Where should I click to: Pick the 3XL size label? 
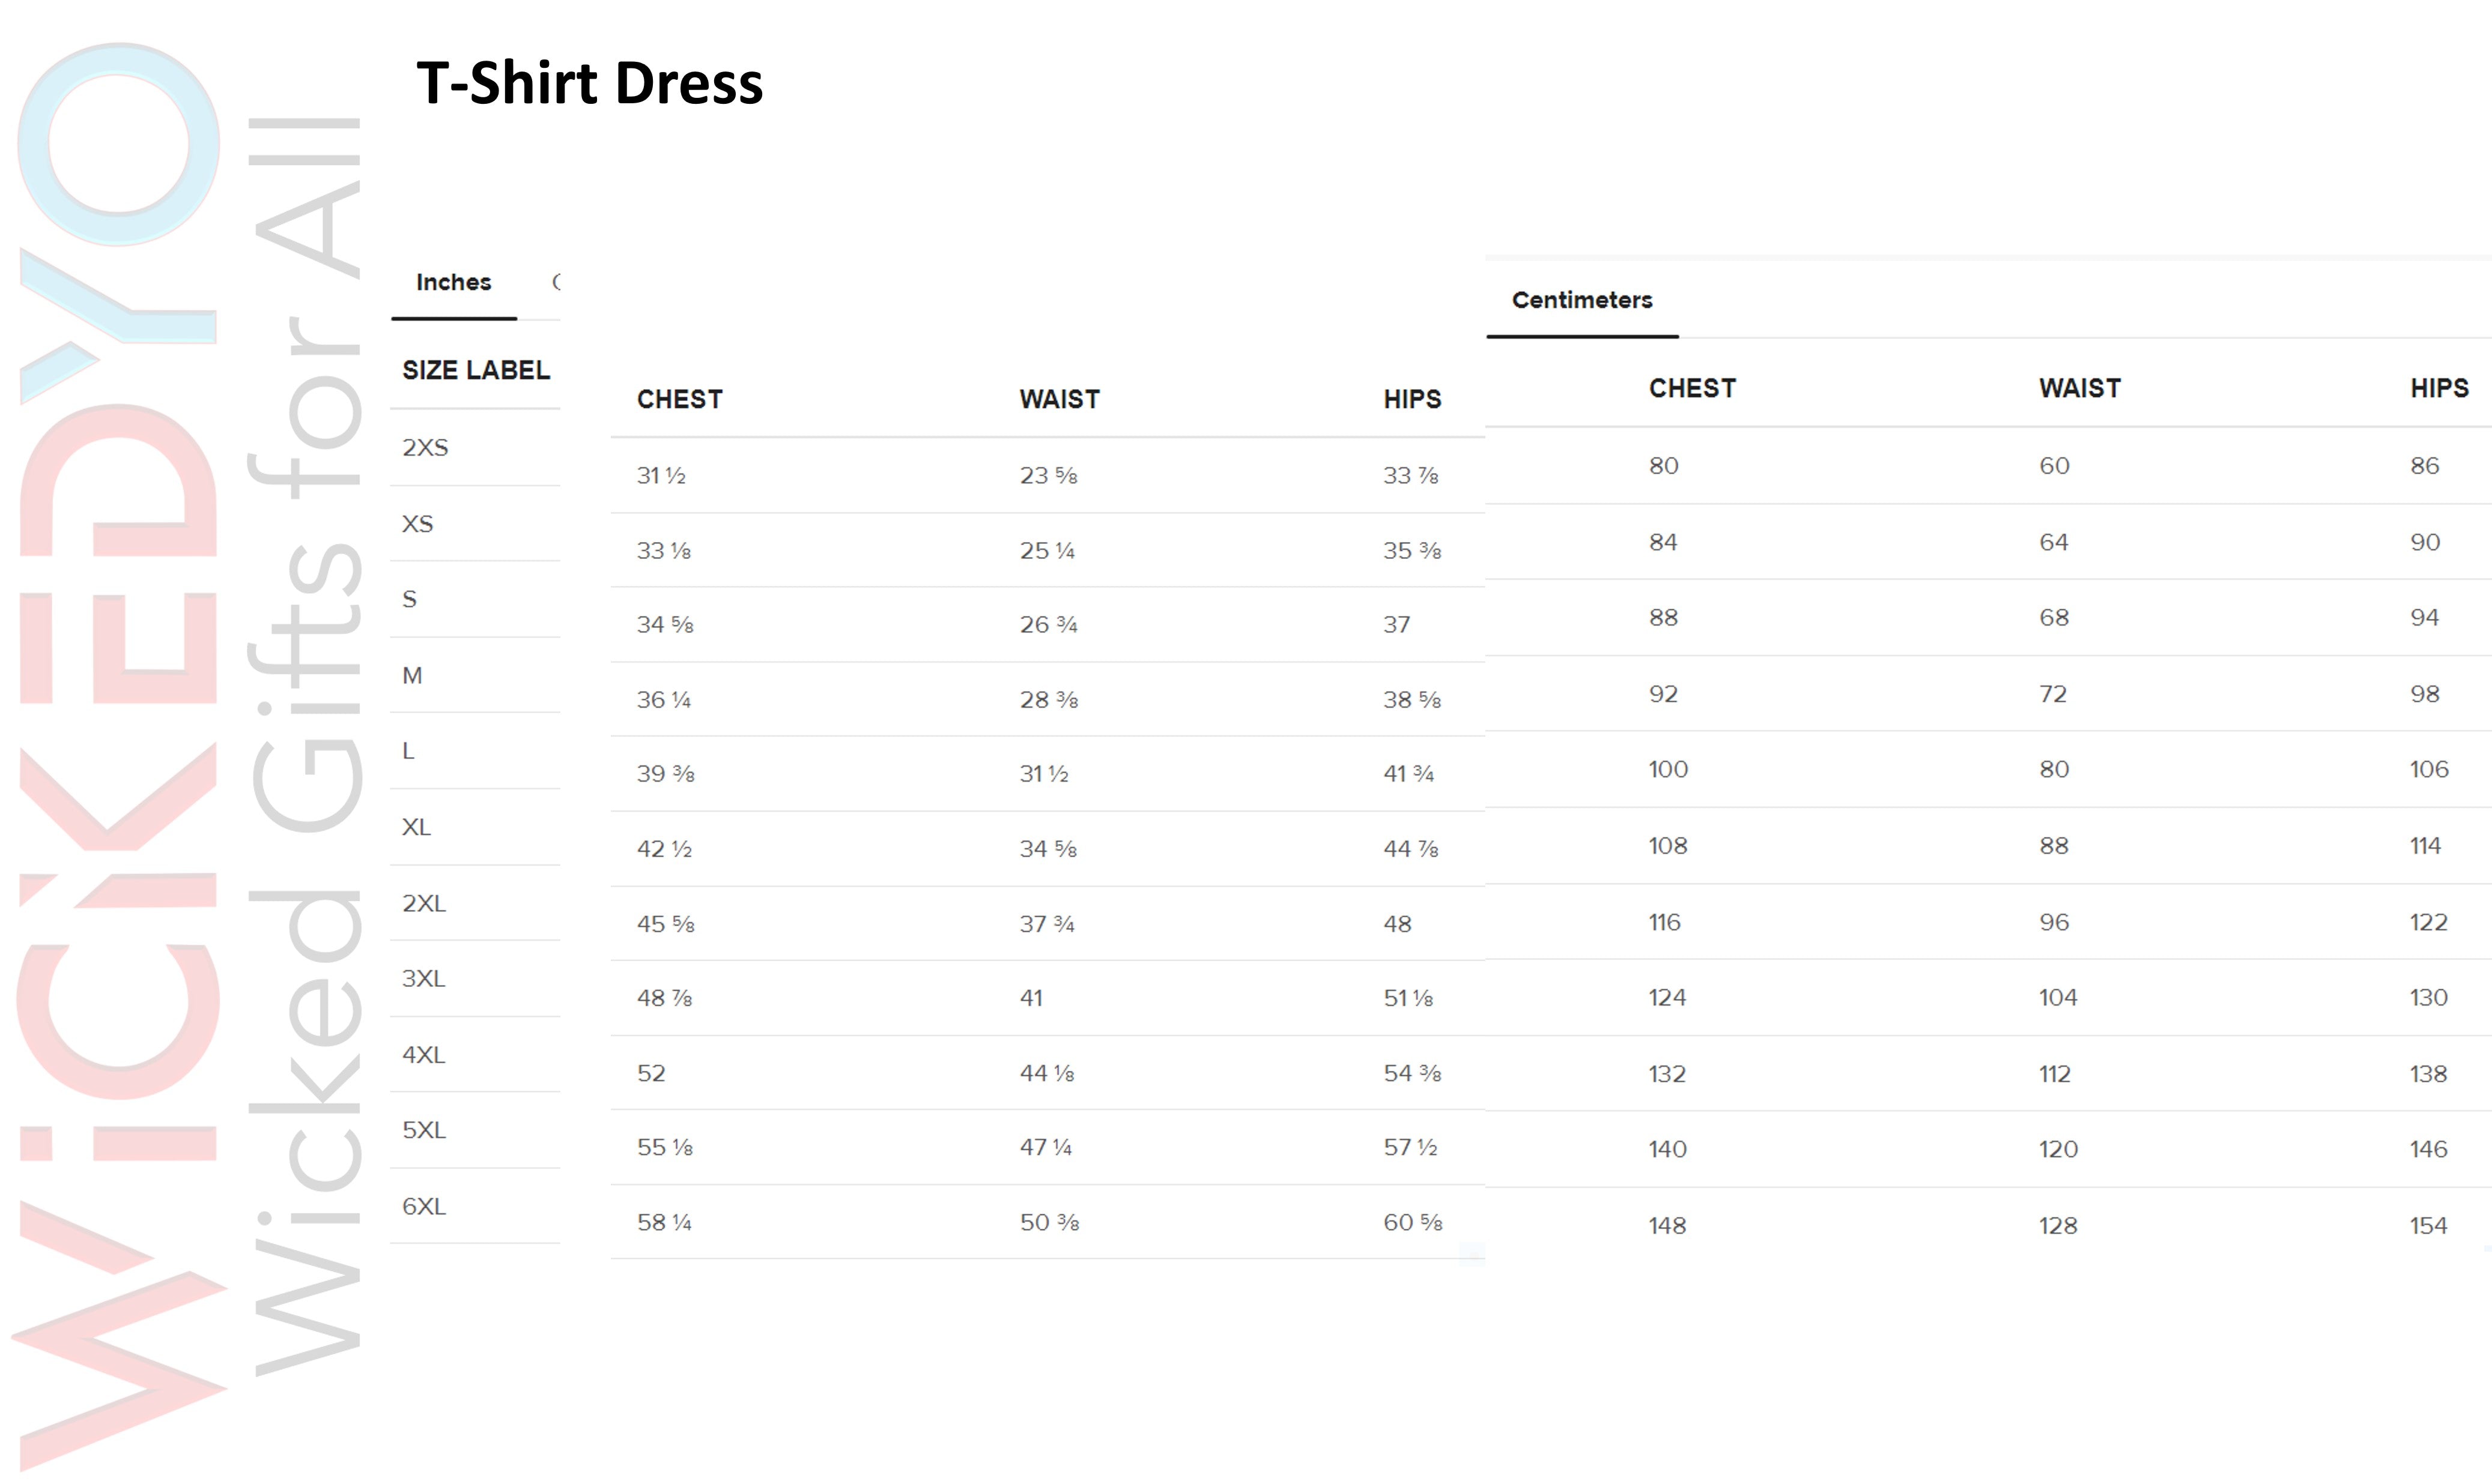[423, 979]
